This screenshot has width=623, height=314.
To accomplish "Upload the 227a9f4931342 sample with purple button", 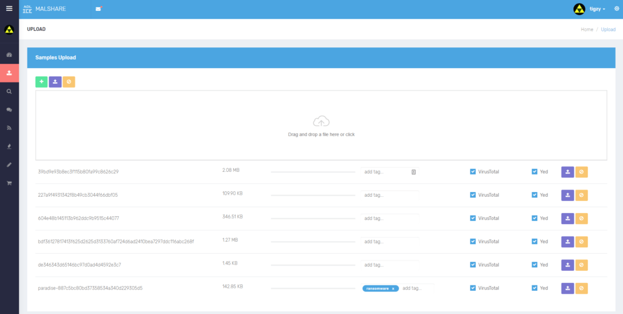I will coord(567,195).
